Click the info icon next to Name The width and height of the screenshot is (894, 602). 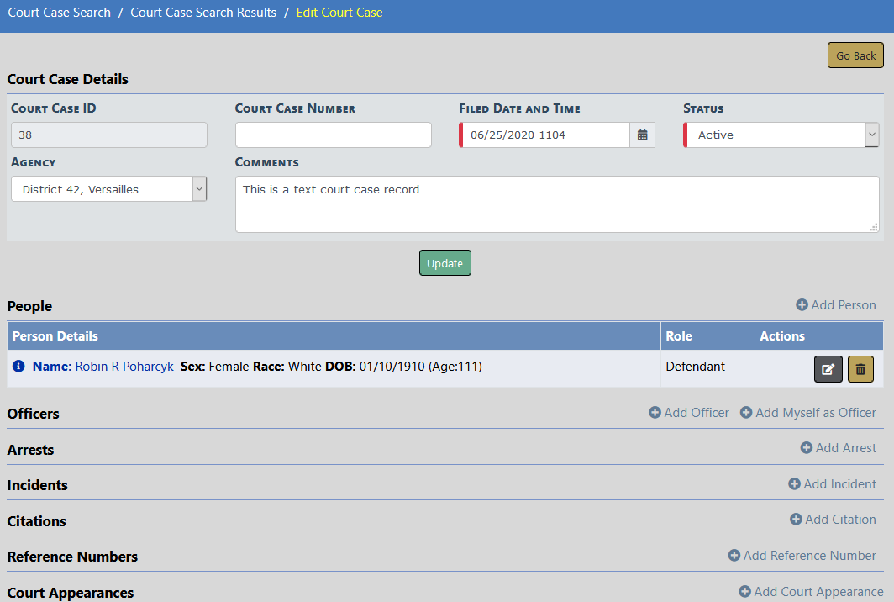click(19, 367)
